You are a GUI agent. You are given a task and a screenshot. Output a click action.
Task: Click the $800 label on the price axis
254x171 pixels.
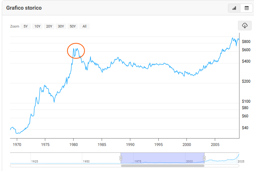tap(245, 42)
